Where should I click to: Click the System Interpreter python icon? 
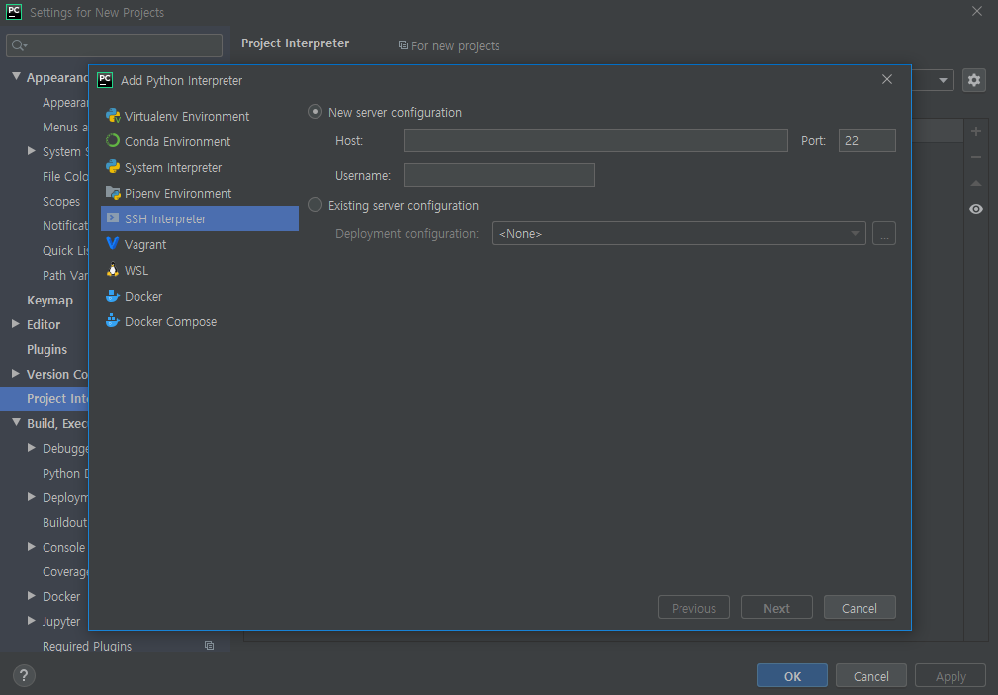(113, 167)
